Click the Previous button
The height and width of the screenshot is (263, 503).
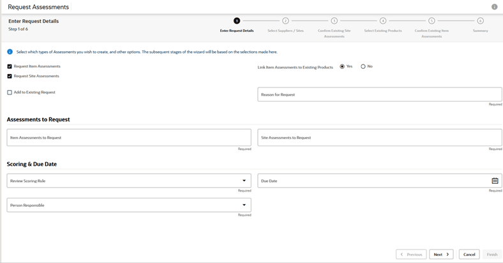click(x=411, y=254)
